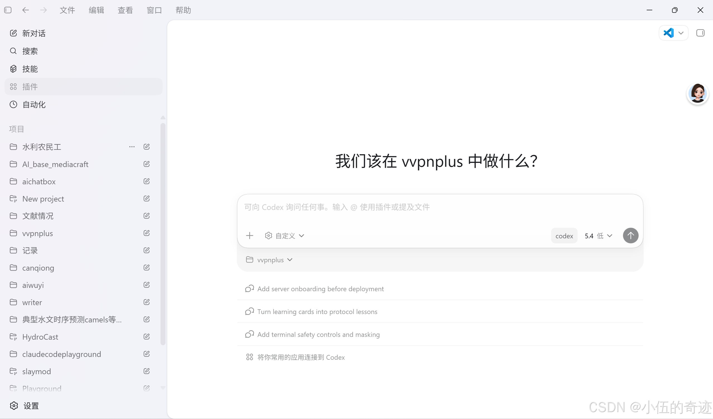The image size is (713, 419).
Task: Minimize the Codex window
Action: (x=649, y=10)
